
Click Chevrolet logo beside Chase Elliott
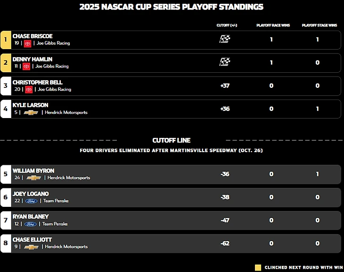pyautogui.click(x=31, y=246)
